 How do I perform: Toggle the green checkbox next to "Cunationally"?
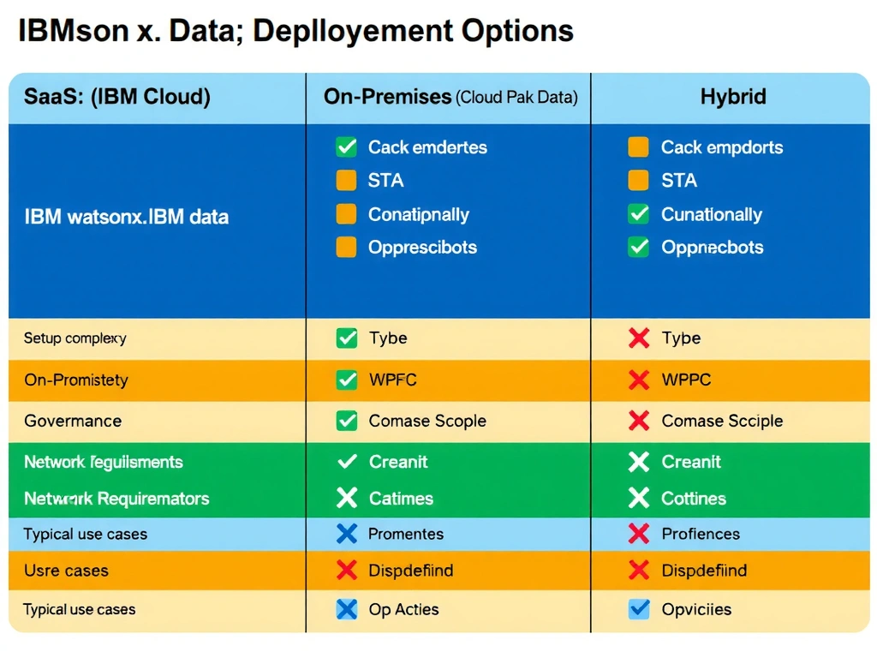tap(638, 214)
